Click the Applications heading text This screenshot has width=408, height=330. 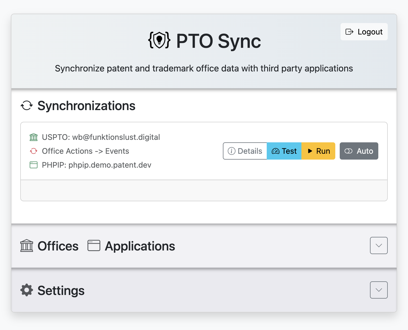pyautogui.click(x=140, y=246)
